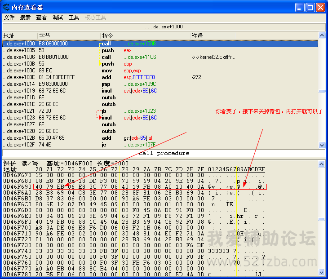Image resolution: width=328 pixels, height=279 pixels.
Task: Open the 工具 menu
Action: 74,18
